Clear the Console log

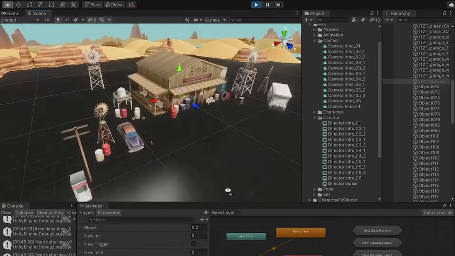coord(6,212)
